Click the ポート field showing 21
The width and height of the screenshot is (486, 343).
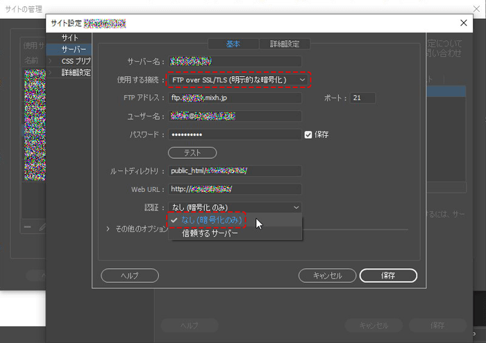tap(362, 98)
